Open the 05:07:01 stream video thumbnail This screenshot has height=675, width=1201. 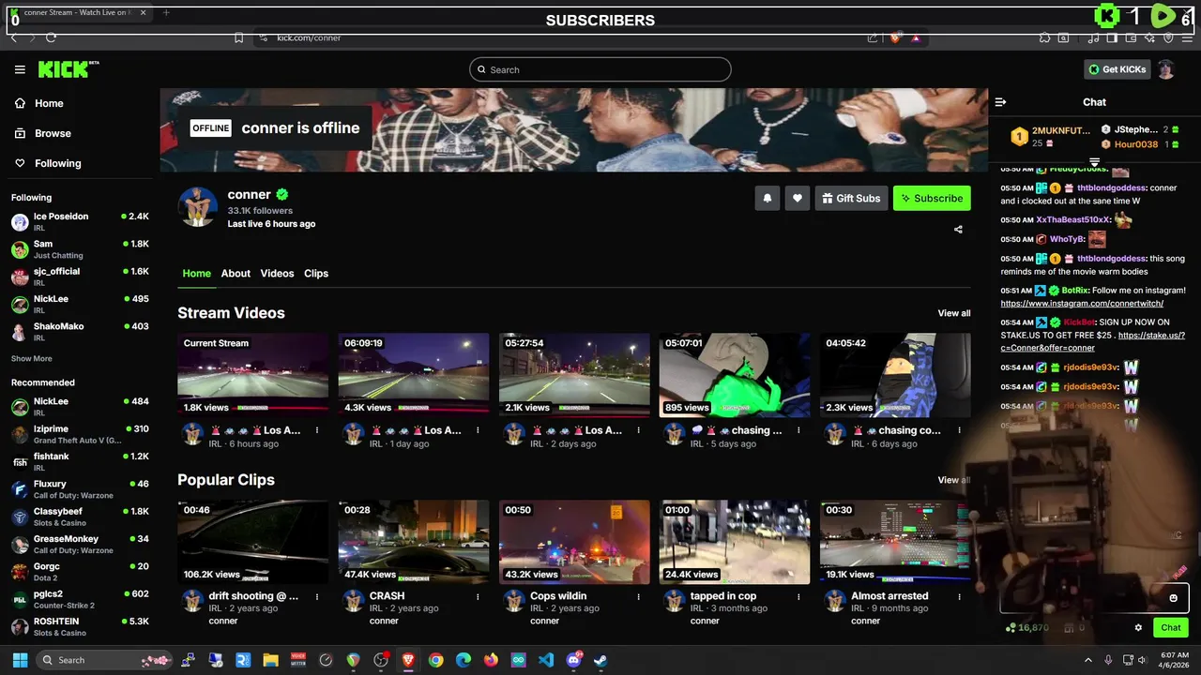(735, 375)
